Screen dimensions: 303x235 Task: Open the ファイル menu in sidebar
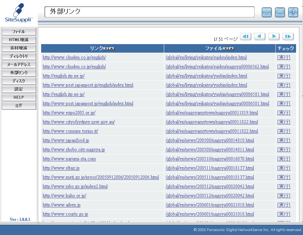[x=19, y=32]
